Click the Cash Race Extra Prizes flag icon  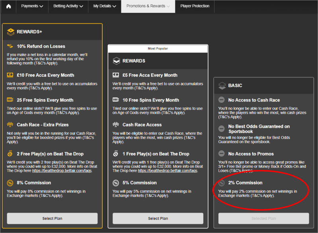point(10,125)
